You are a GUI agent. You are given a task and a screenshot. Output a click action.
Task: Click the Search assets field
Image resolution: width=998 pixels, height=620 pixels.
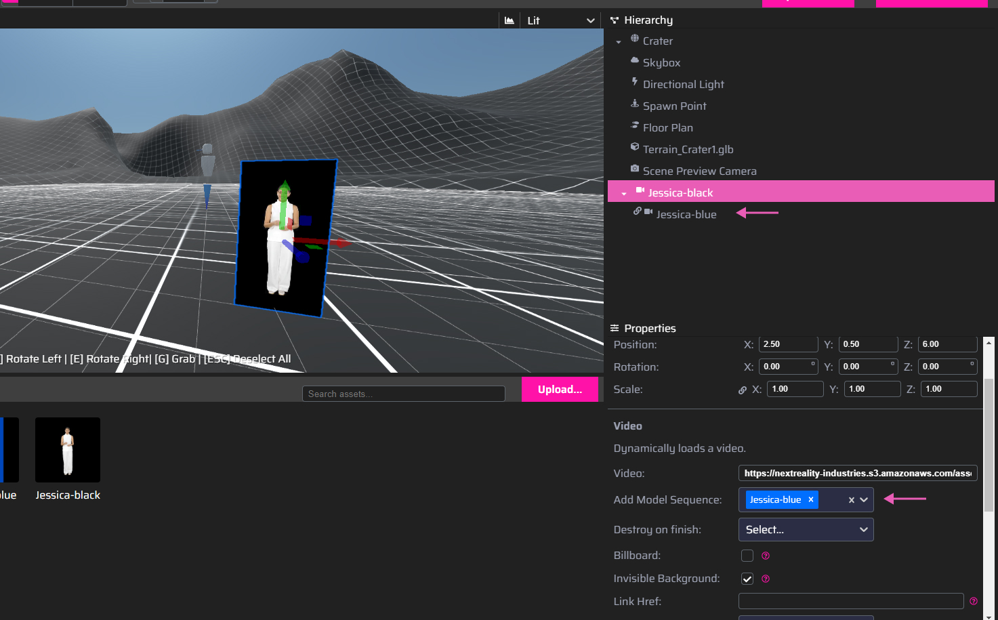coord(404,394)
